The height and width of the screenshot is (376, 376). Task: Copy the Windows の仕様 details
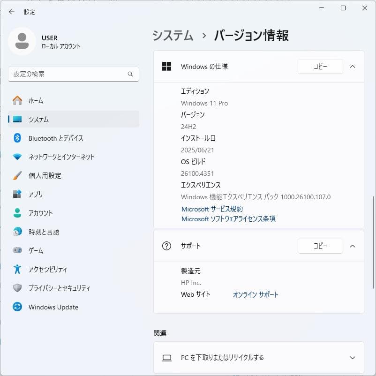tap(320, 67)
